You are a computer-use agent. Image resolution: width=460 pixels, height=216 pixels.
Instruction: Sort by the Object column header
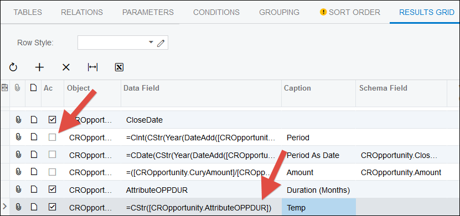coord(79,88)
